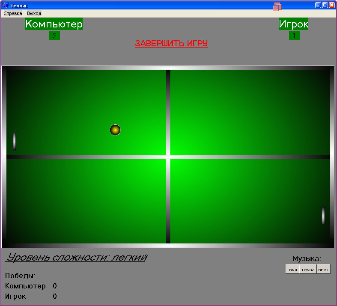This screenshot has height=306, width=337.
Task: Open the Выход menu
Action: click(34, 13)
